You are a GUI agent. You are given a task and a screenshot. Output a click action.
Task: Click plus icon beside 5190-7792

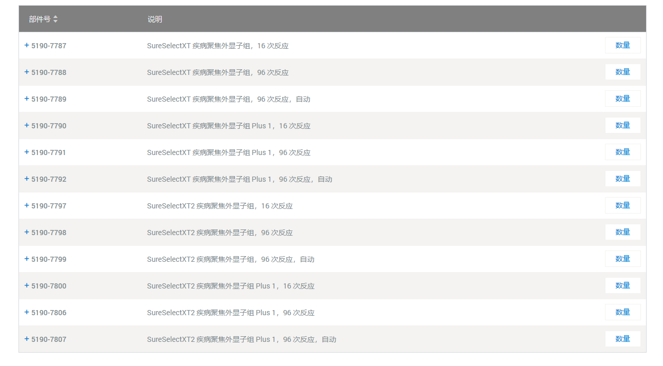[27, 179]
